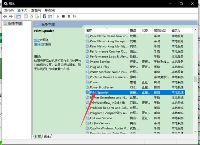
Task: Sort the list by the 名称 column header
Action: tap(89, 30)
